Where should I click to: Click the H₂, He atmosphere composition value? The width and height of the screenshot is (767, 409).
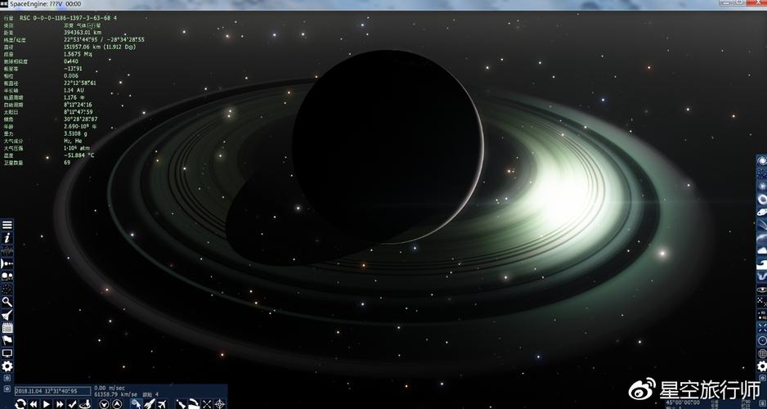click(73, 141)
